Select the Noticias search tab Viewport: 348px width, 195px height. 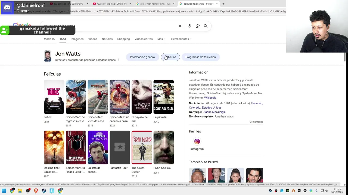[107, 39]
